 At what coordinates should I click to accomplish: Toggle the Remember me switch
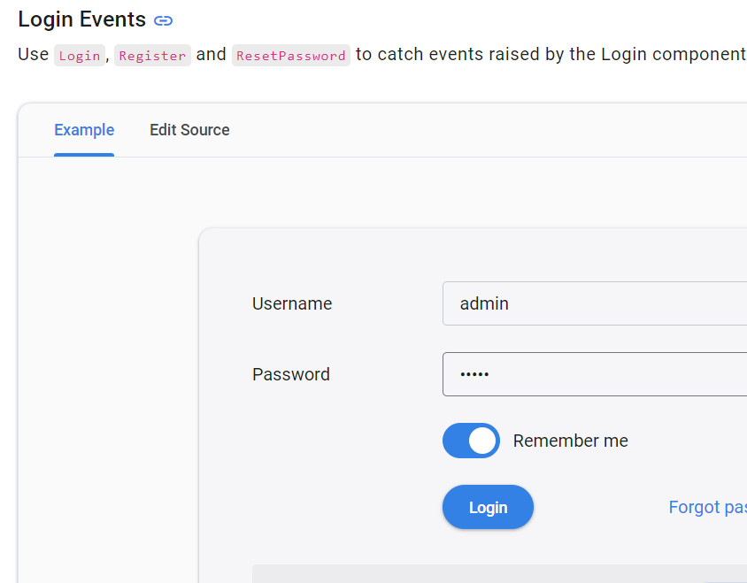tap(471, 441)
